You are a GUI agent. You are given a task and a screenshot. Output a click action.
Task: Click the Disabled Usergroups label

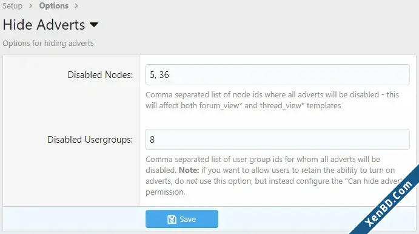click(x=90, y=140)
